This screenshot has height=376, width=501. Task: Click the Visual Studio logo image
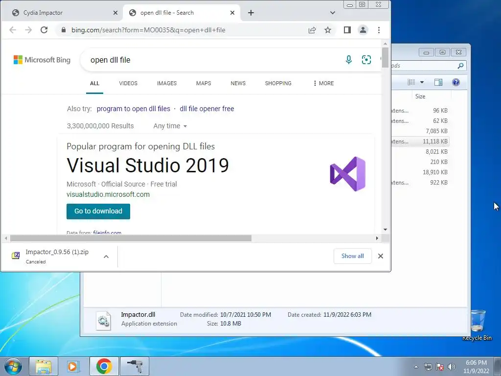348,174
